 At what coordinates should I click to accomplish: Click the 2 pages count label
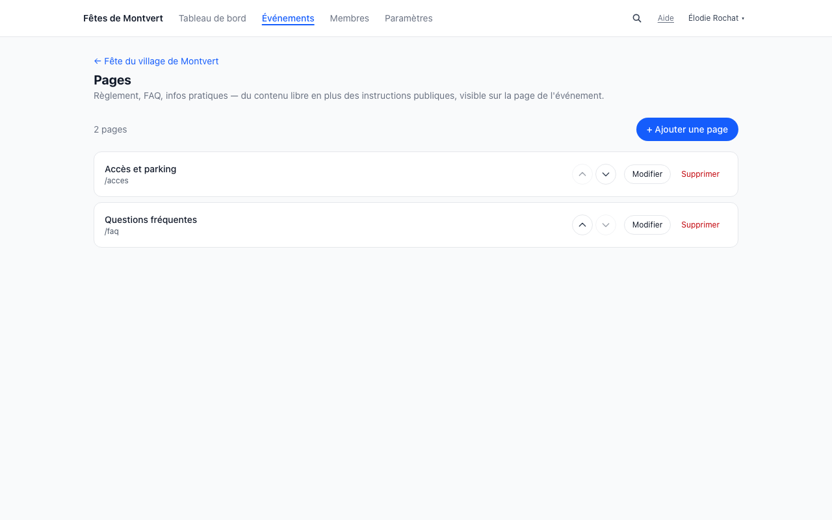(110, 129)
